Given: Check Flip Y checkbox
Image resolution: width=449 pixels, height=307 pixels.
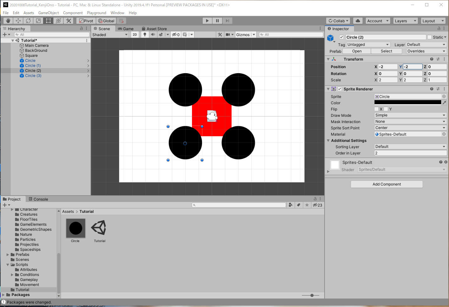Looking at the screenshot, I should point(386,109).
